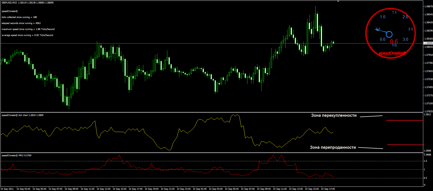Click 'average speed since running = 0.05 Ticks/Second'

coord(27,35)
